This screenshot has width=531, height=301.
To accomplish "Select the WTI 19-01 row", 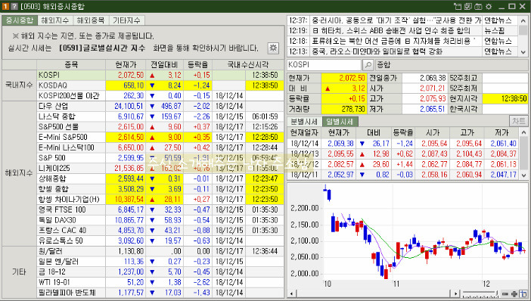I will click(x=160, y=282).
